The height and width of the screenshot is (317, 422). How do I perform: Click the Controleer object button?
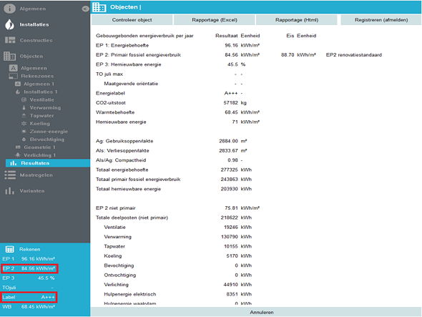(x=132, y=20)
